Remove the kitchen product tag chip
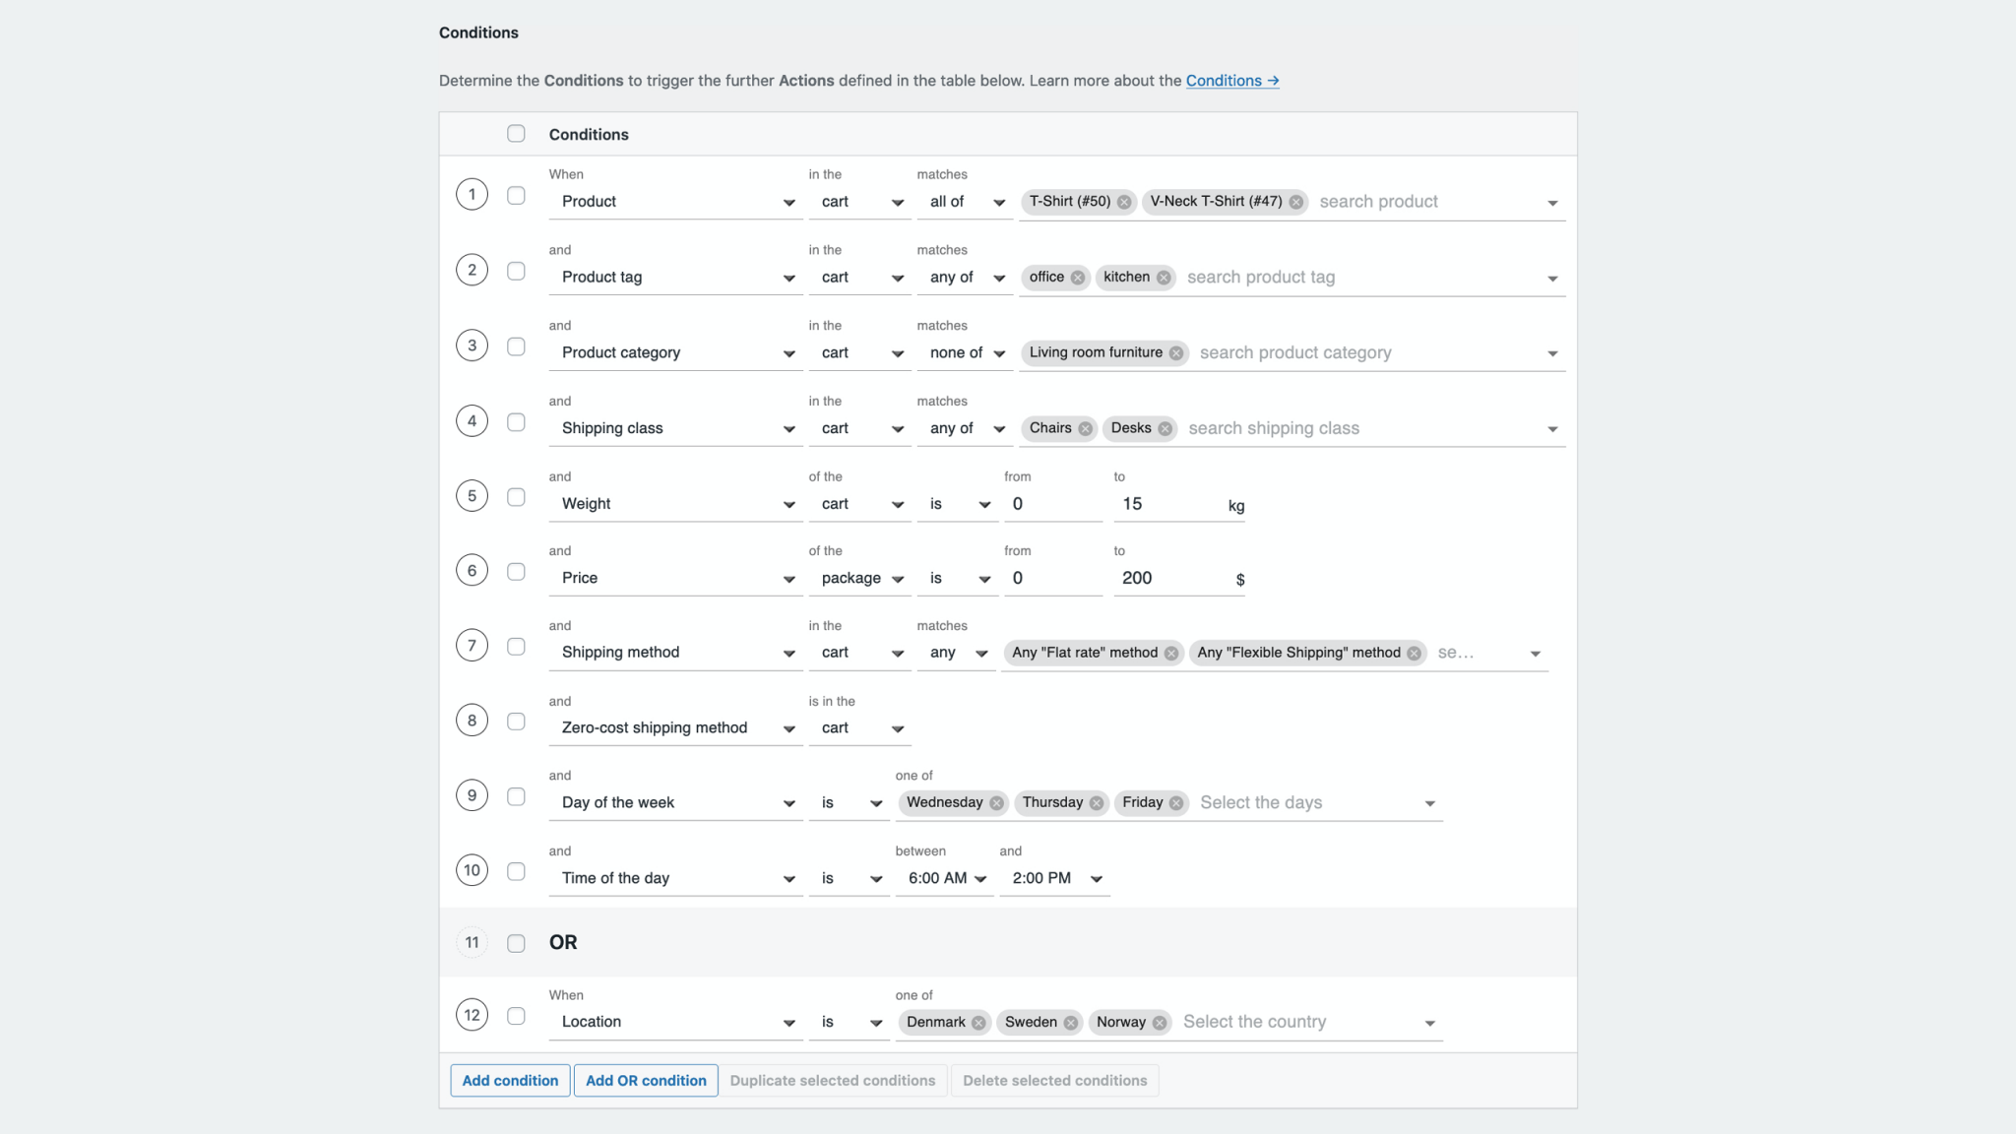 click(1165, 277)
